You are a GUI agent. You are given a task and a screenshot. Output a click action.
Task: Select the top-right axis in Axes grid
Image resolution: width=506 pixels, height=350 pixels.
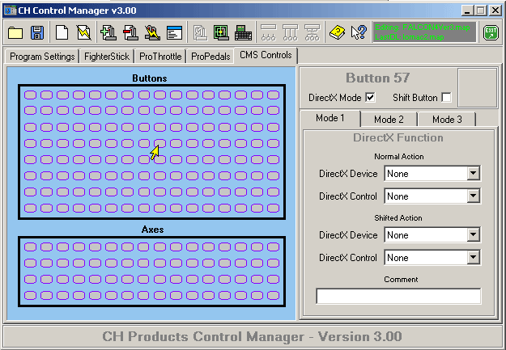(274, 247)
